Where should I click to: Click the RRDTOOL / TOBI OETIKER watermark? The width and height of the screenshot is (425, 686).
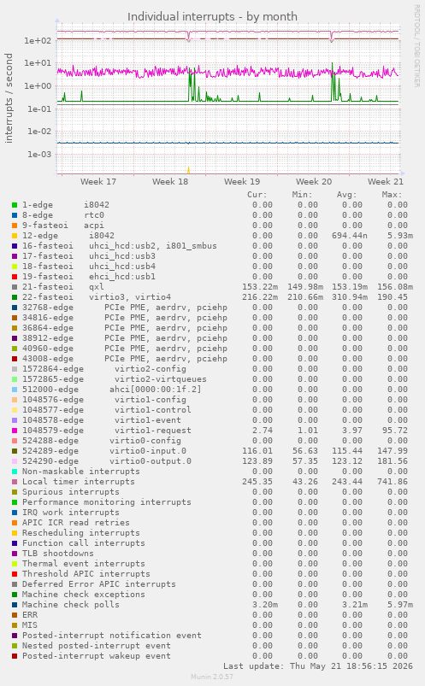pyautogui.click(x=416, y=45)
